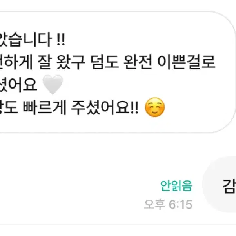Tap the smiling blush face emoji

(155, 107)
